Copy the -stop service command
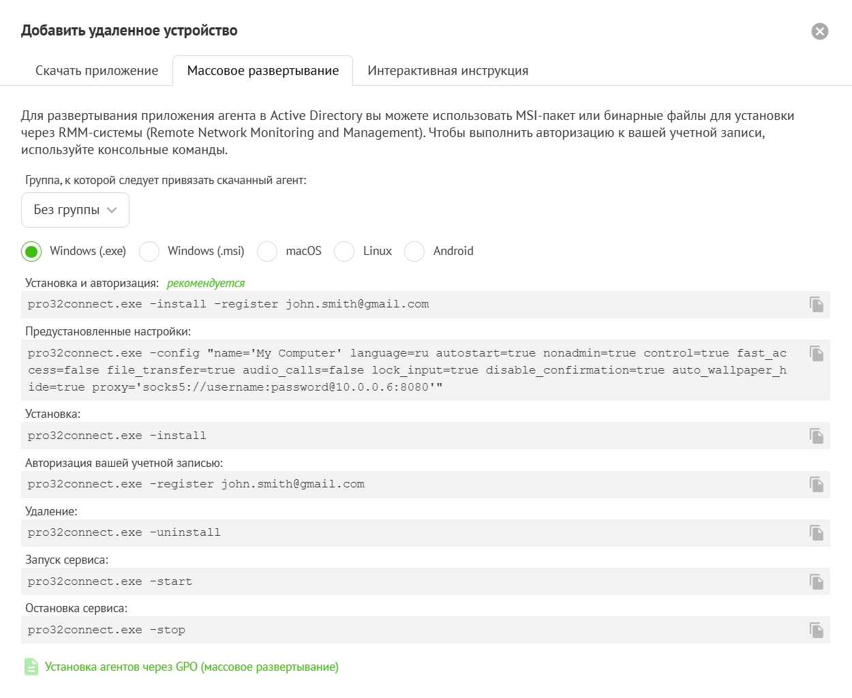 pyautogui.click(x=816, y=631)
